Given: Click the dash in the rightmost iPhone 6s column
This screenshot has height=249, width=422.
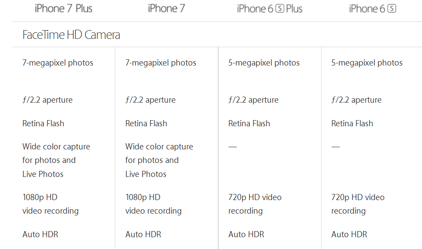Looking at the screenshot, I should pos(336,147).
